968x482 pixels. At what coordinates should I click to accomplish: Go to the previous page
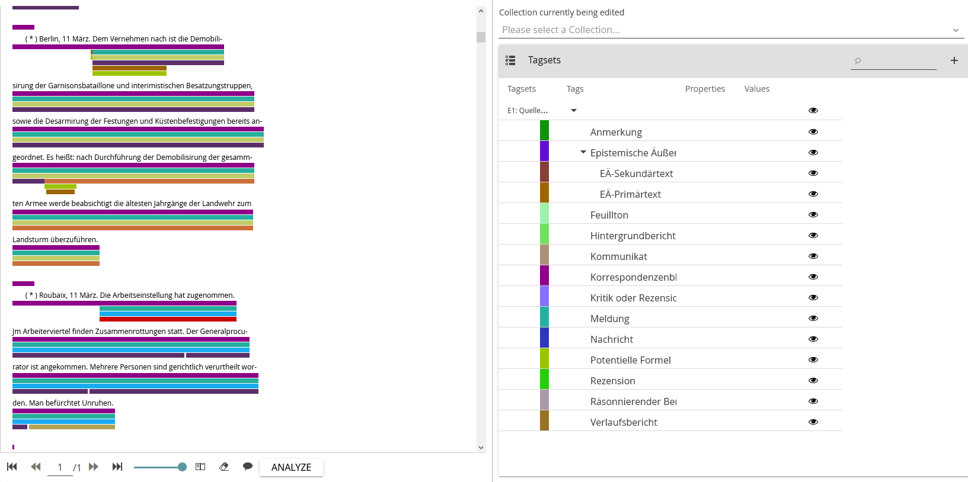click(36, 467)
